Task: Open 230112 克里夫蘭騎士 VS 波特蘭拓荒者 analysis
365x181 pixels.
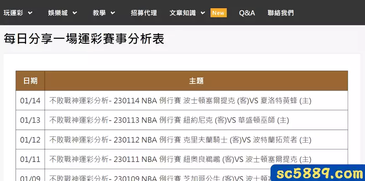Action: (x=180, y=140)
